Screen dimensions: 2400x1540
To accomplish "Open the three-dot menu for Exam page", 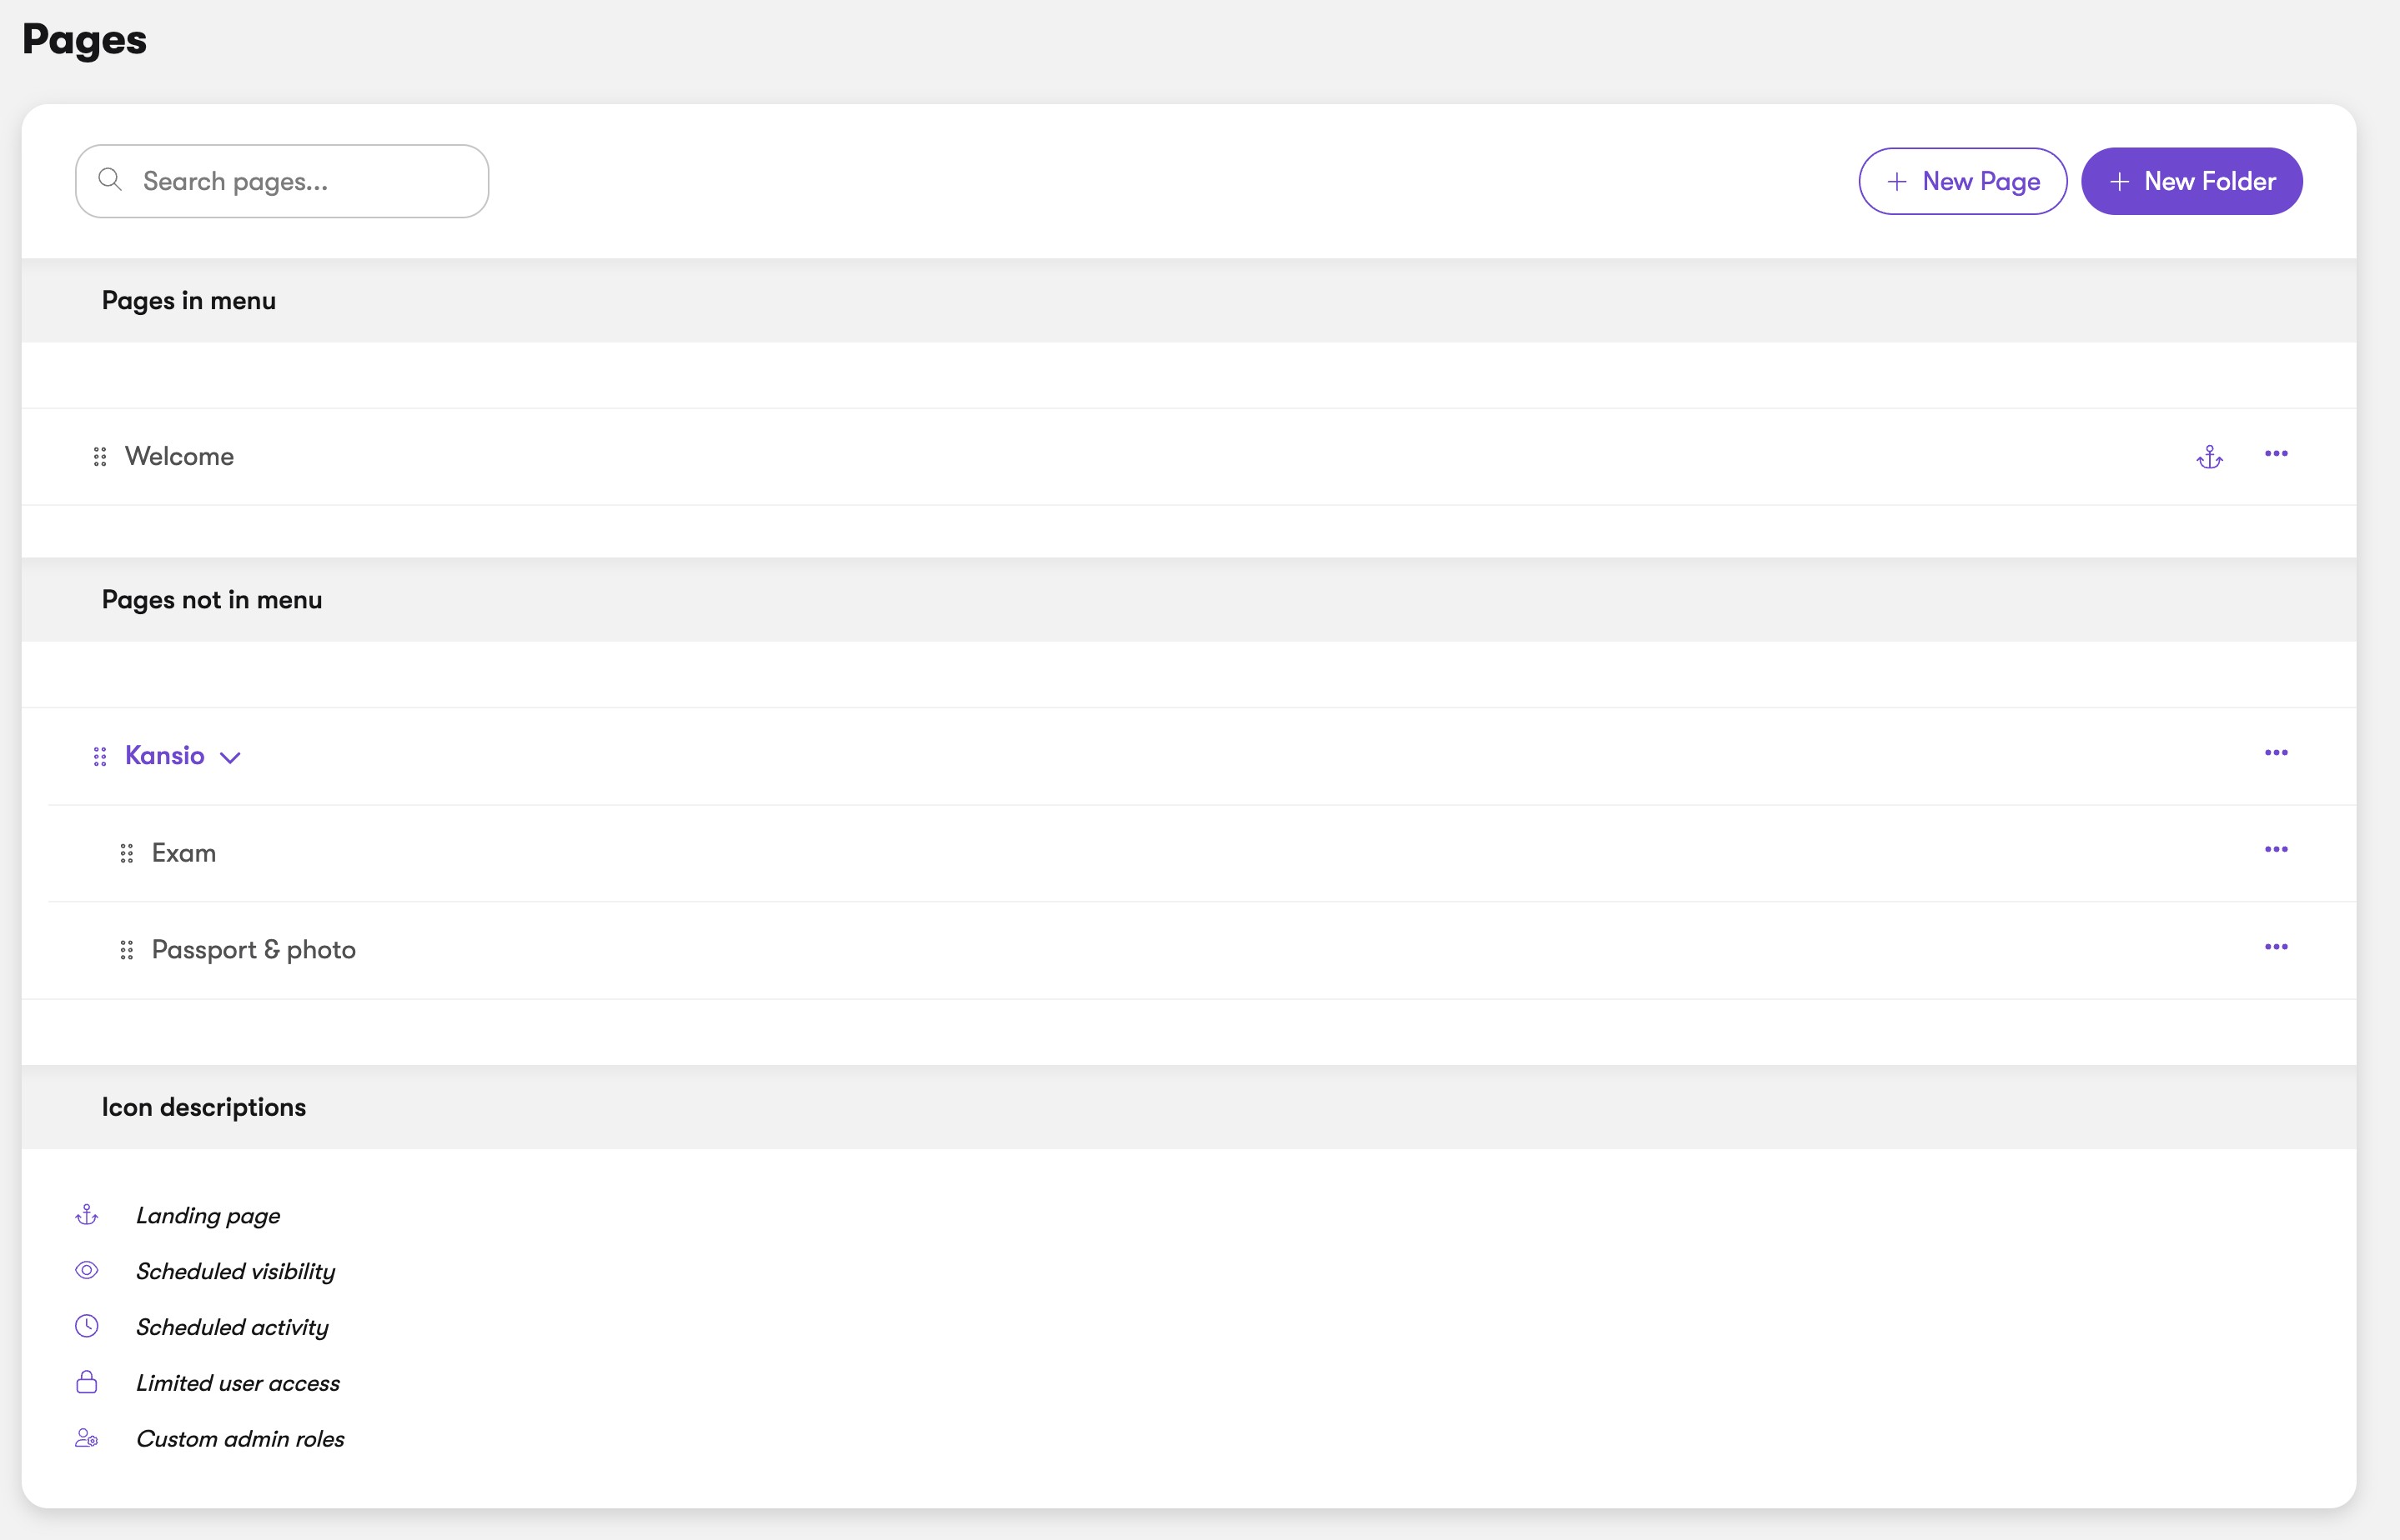I will point(2276,850).
